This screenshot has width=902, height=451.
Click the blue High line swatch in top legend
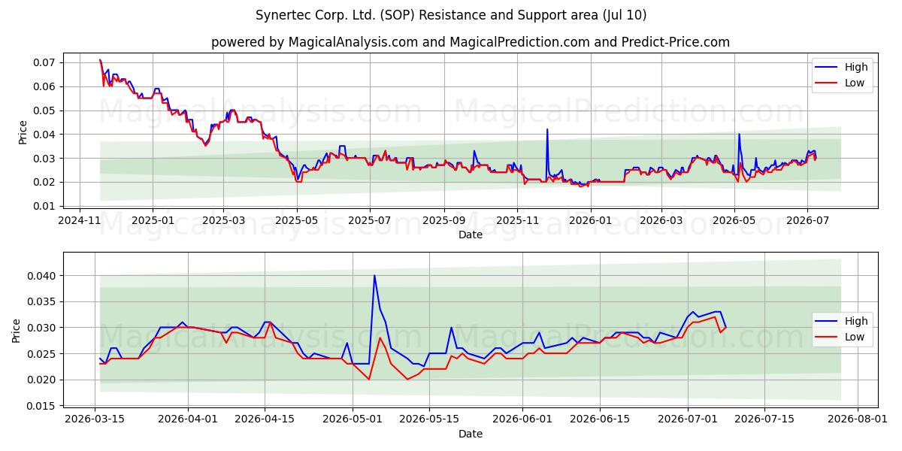828,67
